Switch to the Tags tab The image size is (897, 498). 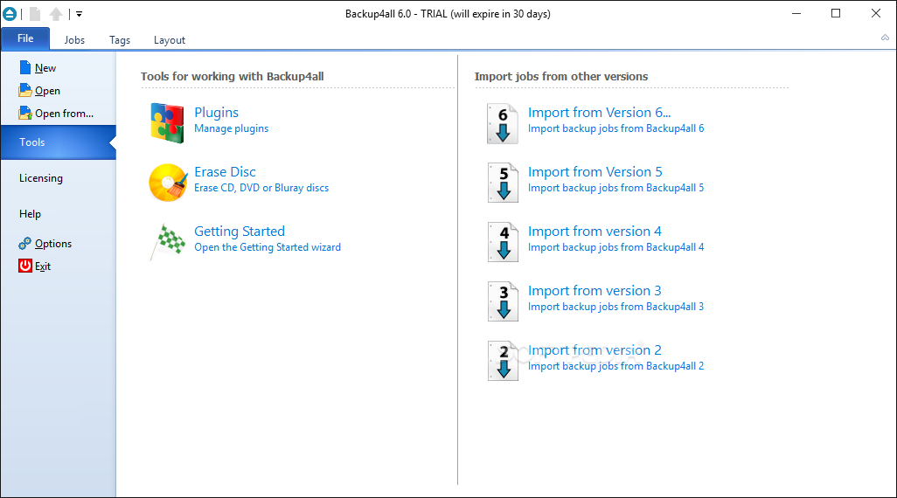[120, 40]
